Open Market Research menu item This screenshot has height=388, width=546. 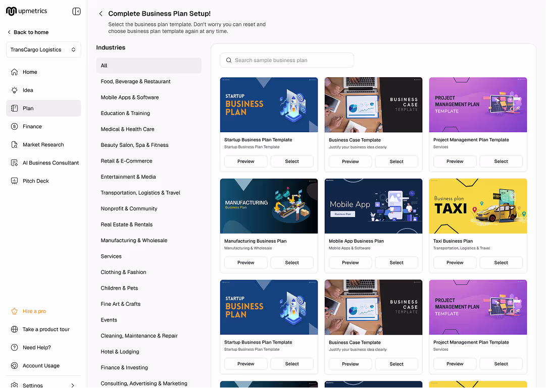pyautogui.click(x=43, y=145)
